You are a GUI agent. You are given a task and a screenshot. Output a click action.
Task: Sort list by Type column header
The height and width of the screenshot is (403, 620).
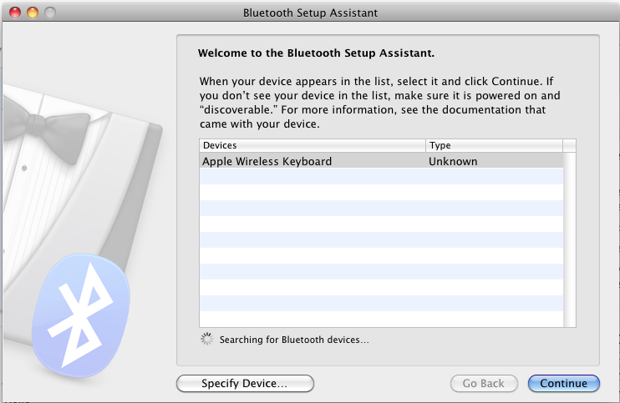[495, 145]
